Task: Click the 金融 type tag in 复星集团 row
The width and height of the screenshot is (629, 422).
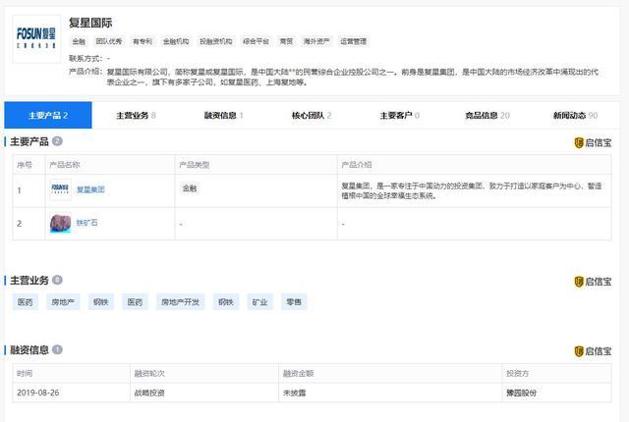Action: coord(190,188)
